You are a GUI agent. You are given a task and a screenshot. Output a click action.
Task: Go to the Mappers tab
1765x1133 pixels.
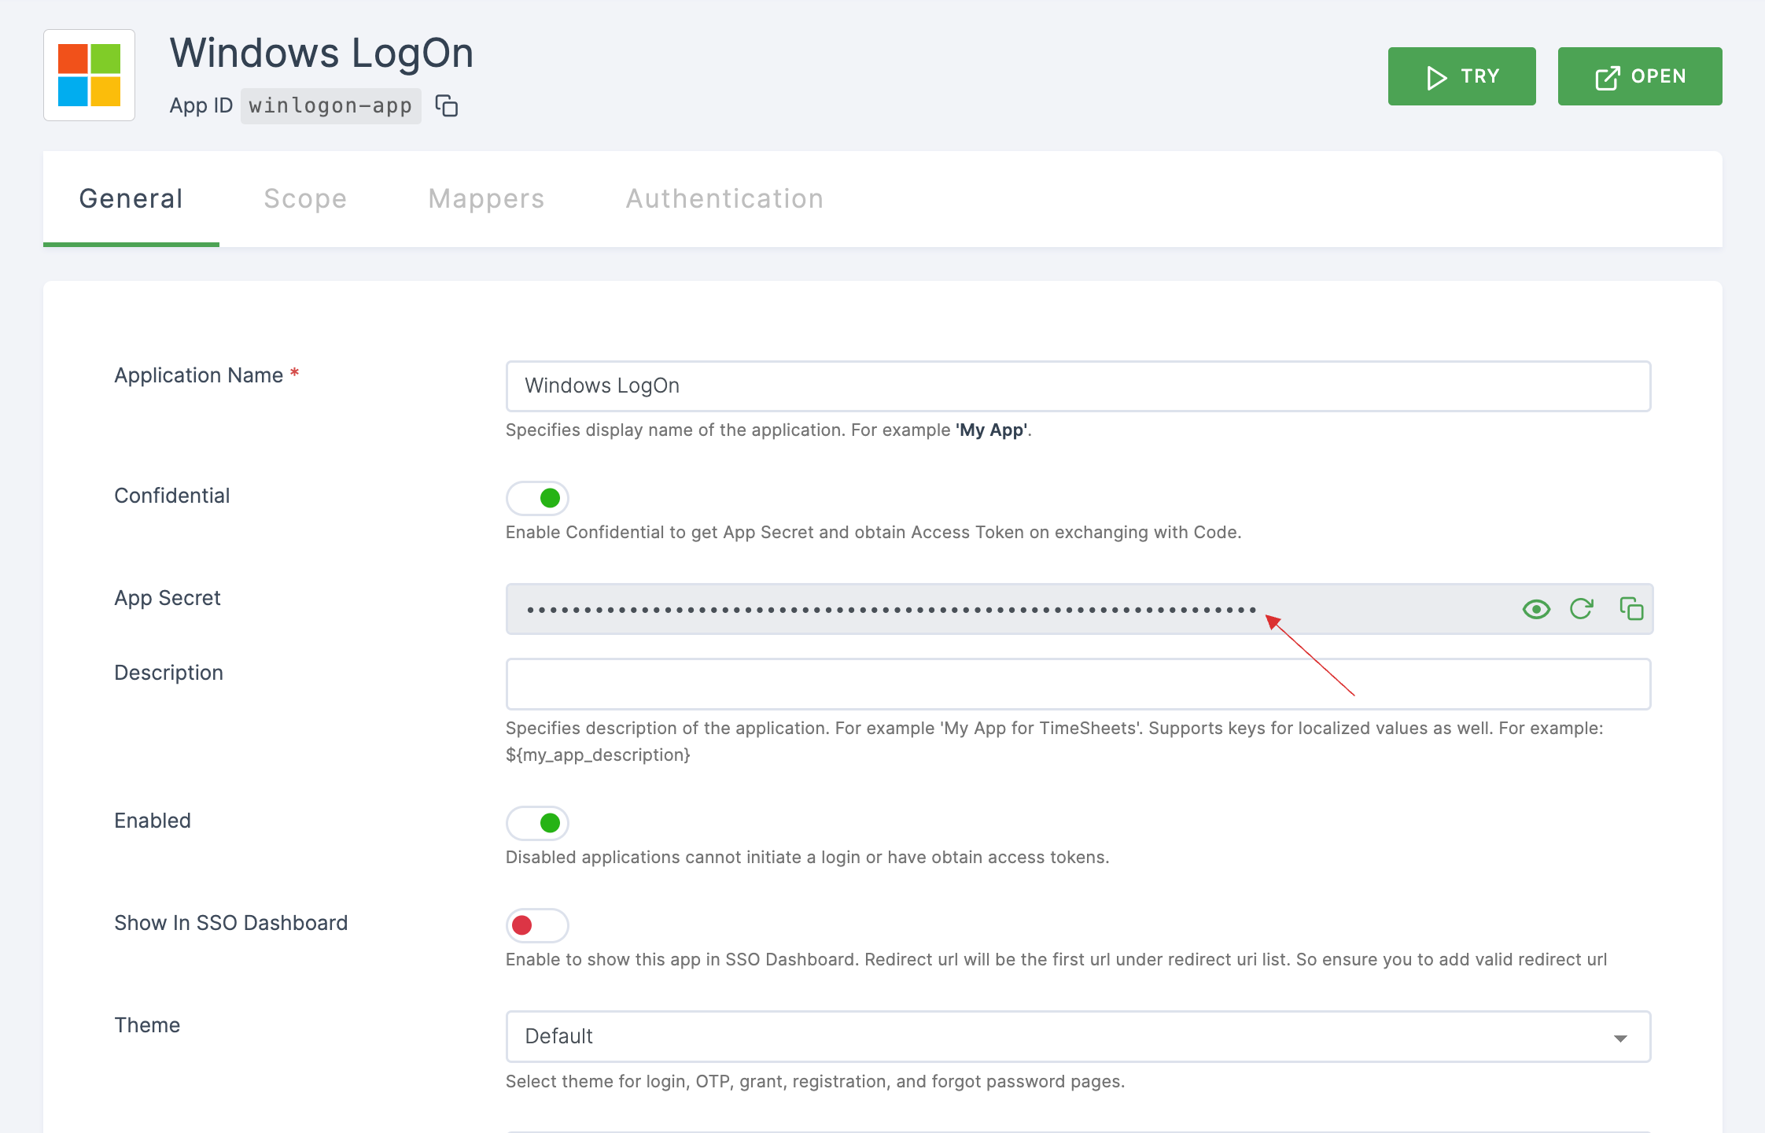[x=486, y=199]
